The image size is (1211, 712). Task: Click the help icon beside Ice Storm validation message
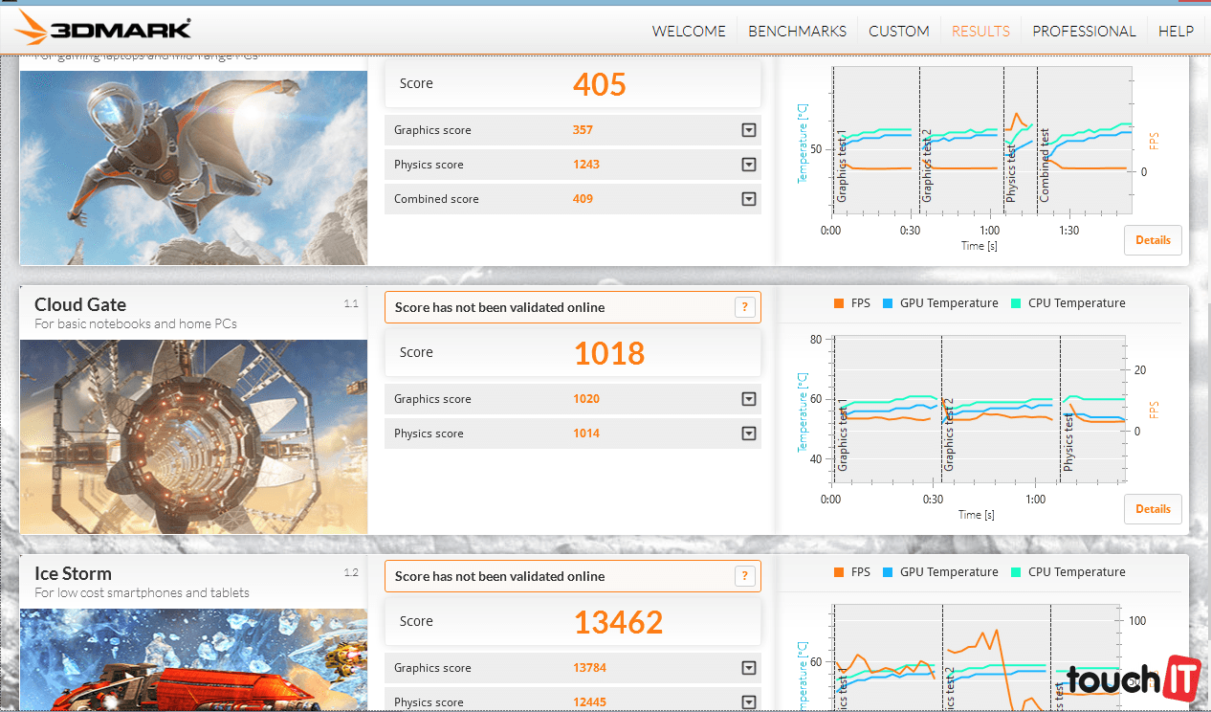coord(745,576)
